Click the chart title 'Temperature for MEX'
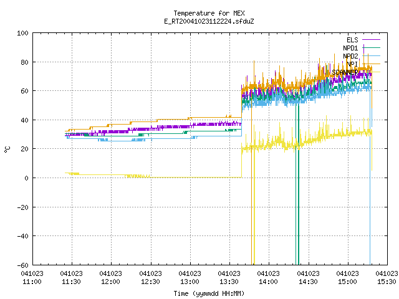Viewport: 399px width, 299px height. pos(209,13)
